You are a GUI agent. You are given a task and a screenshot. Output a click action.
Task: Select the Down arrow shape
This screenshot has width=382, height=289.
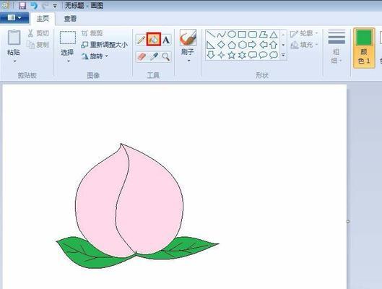[210, 55]
